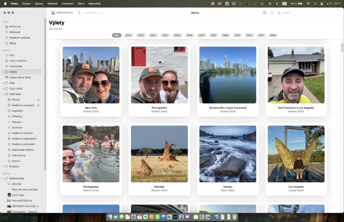The height and width of the screenshot is (222, 344).
Task: Open Lidé a mazlíčci collection
Action: coord(18,61)
